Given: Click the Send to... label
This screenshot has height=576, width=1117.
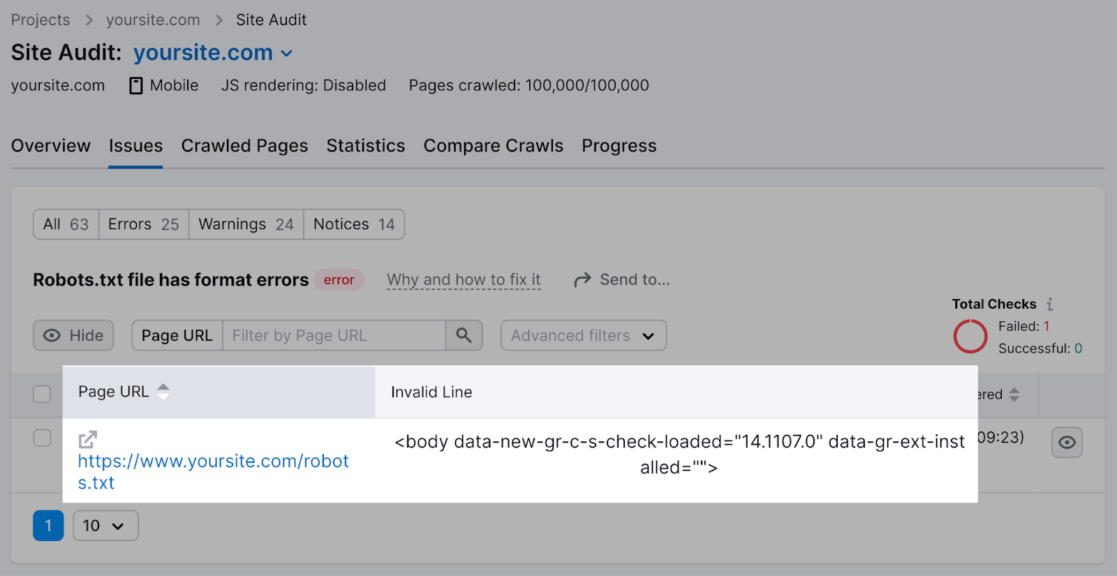Looking at the screenshot, I should pyautogui.click(x=635, y=280).
